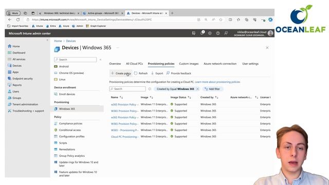Open the Cloud PC Provisioning policy link

[x=124, y=137]
